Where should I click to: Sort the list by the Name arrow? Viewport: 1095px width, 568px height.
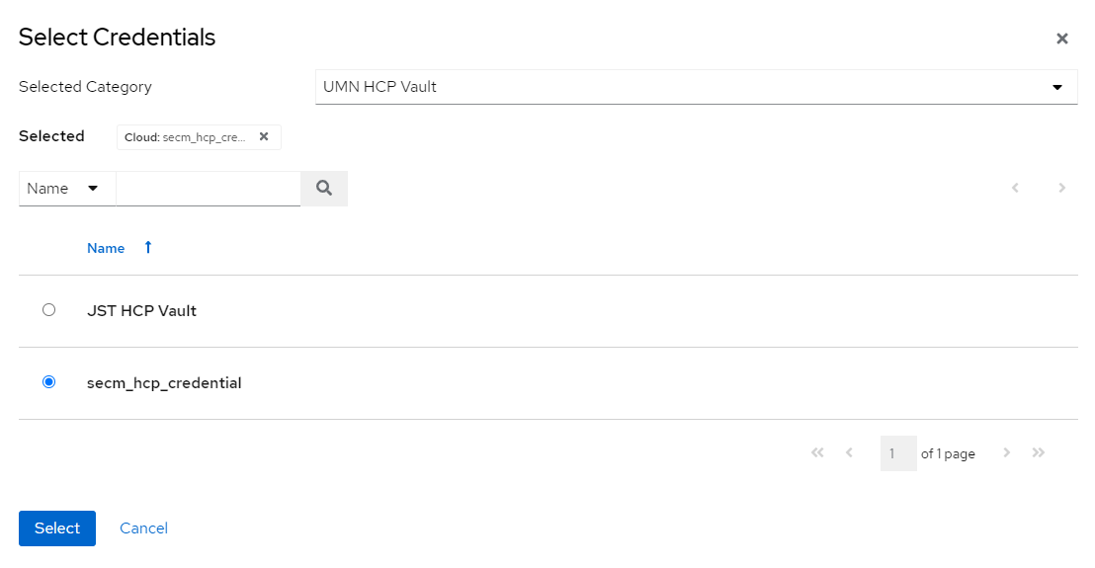point(148,248)
